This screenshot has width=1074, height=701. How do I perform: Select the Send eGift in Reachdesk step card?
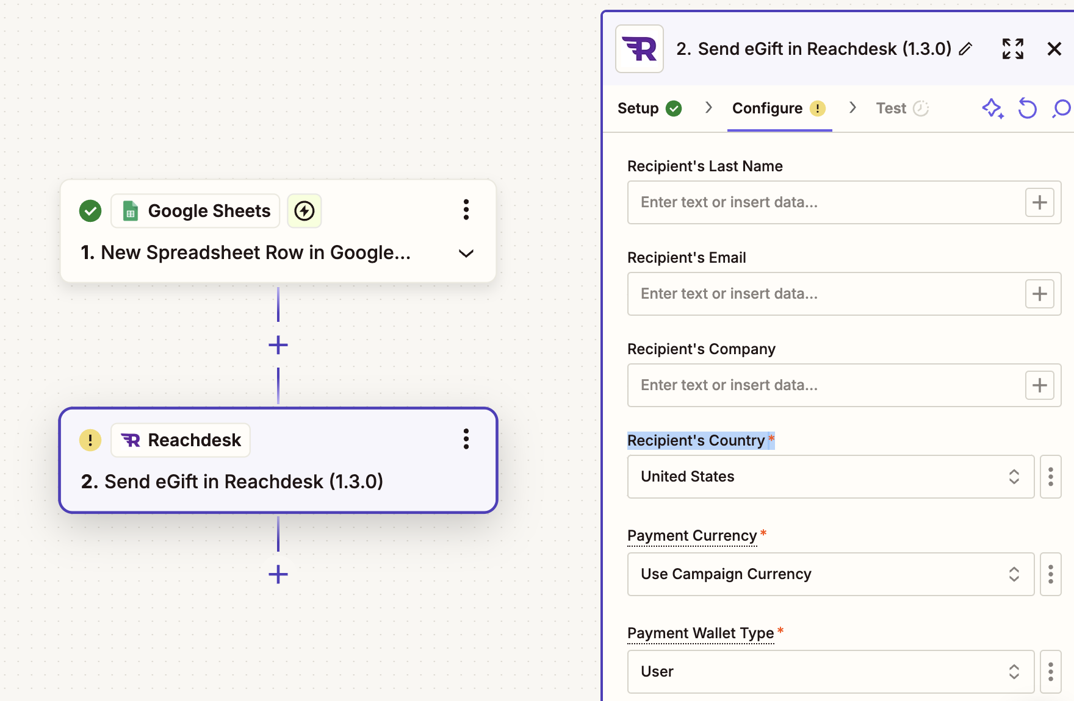point(278,460)
